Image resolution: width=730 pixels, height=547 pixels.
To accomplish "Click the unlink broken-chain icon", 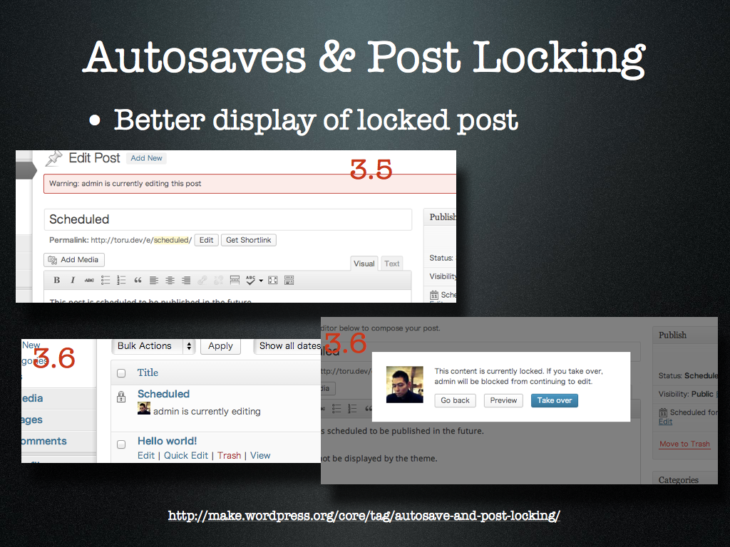I will click(218, 280).
